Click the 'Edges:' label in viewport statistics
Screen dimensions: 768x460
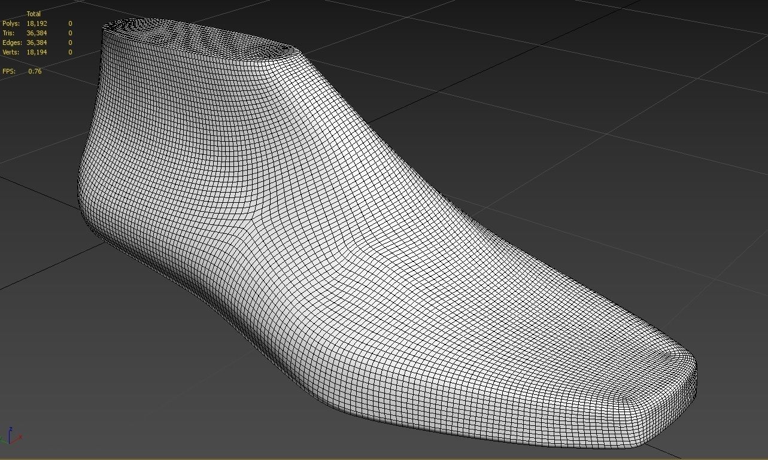12,42
